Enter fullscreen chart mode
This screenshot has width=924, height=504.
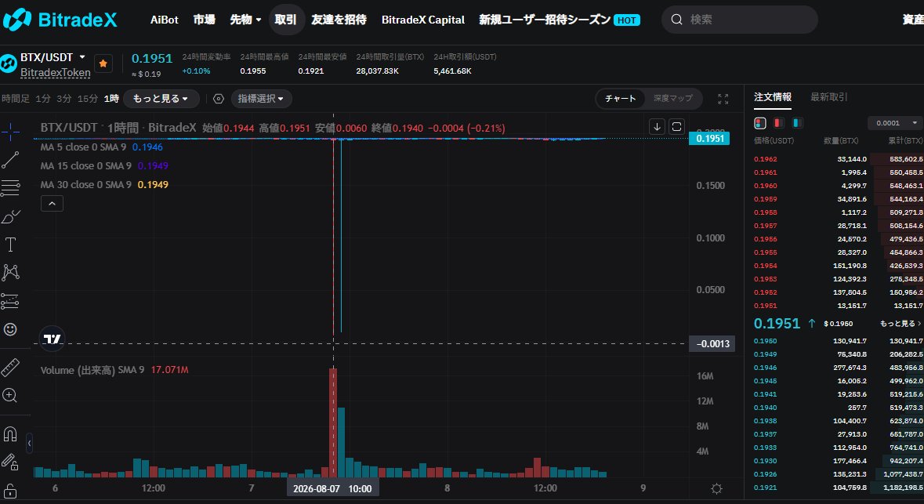723,99
